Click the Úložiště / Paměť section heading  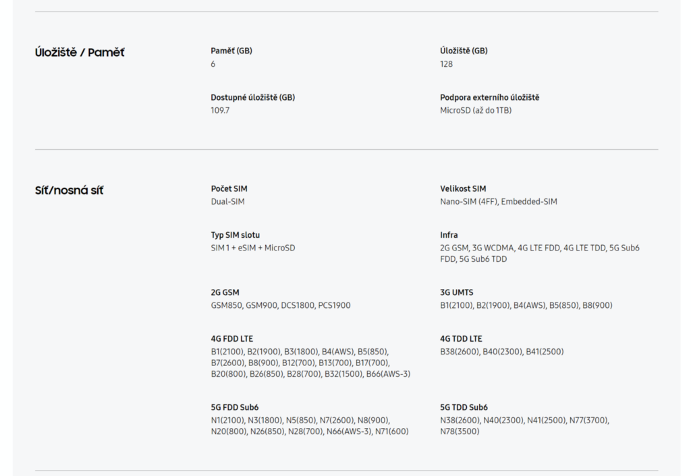coord(80,53)
